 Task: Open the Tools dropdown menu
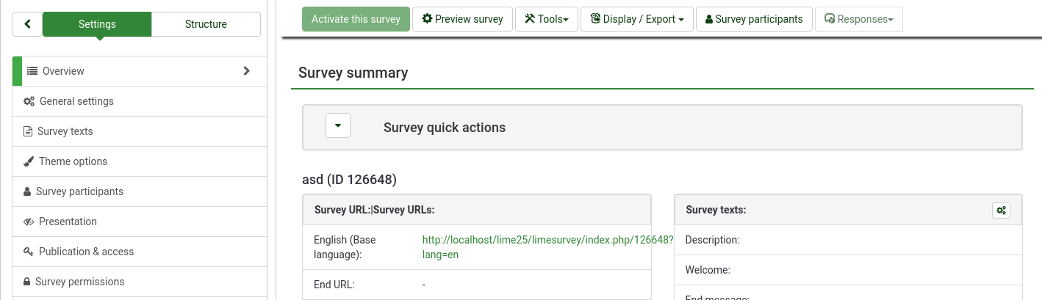coord(547,19)
